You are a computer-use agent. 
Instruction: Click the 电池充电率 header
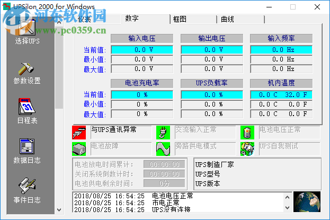pyautogui.click(x=142, y=83)
